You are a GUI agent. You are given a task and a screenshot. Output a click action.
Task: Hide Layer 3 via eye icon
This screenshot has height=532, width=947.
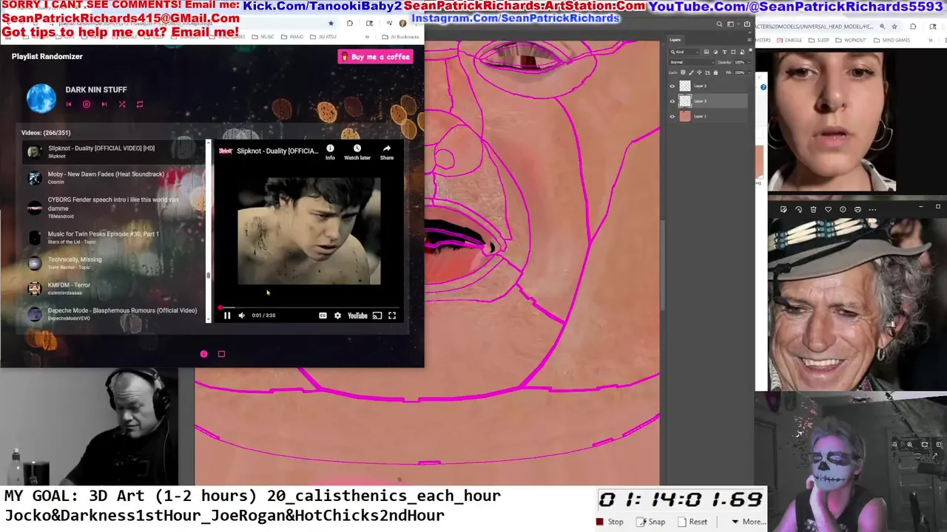coord(673,101)
